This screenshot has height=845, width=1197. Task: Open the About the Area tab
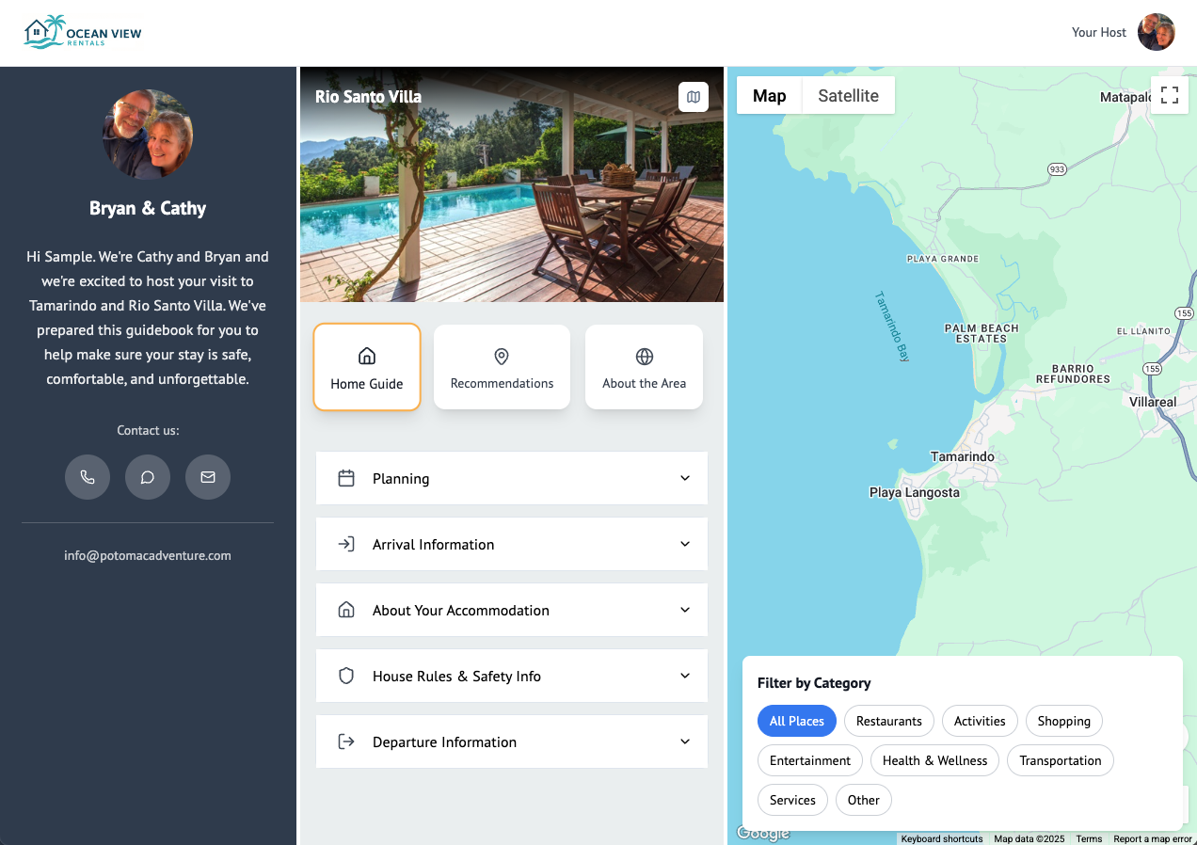pyautogui.click(x=645, y=367)
